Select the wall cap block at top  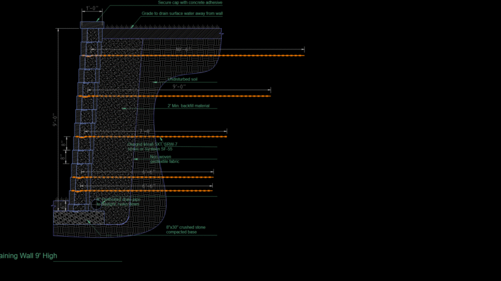click(92, 25)
